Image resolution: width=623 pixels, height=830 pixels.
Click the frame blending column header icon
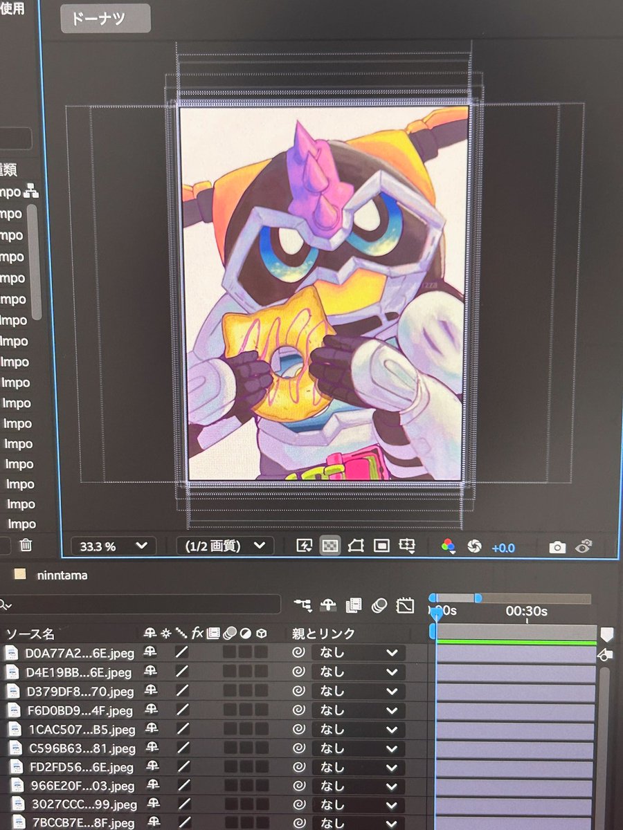[x=213, y=632]
